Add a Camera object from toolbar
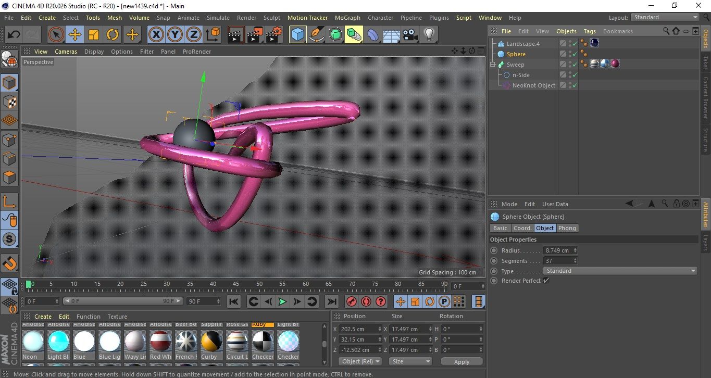Image resolution: width=711 pixels, height=378 pixels. point(410,35)
